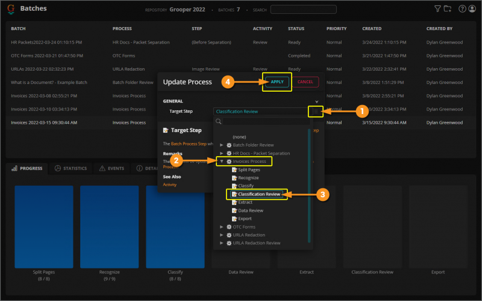The width and height of the screenshot is (482, 301).
Task: Open the batch filter funnel icon
Action: (437, 9)
